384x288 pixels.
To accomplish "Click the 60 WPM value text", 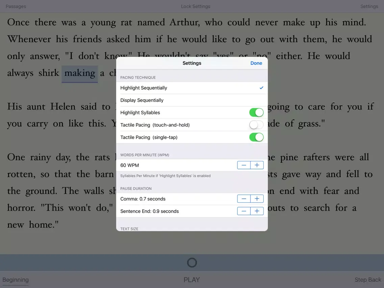I will [x=129, y=165].
